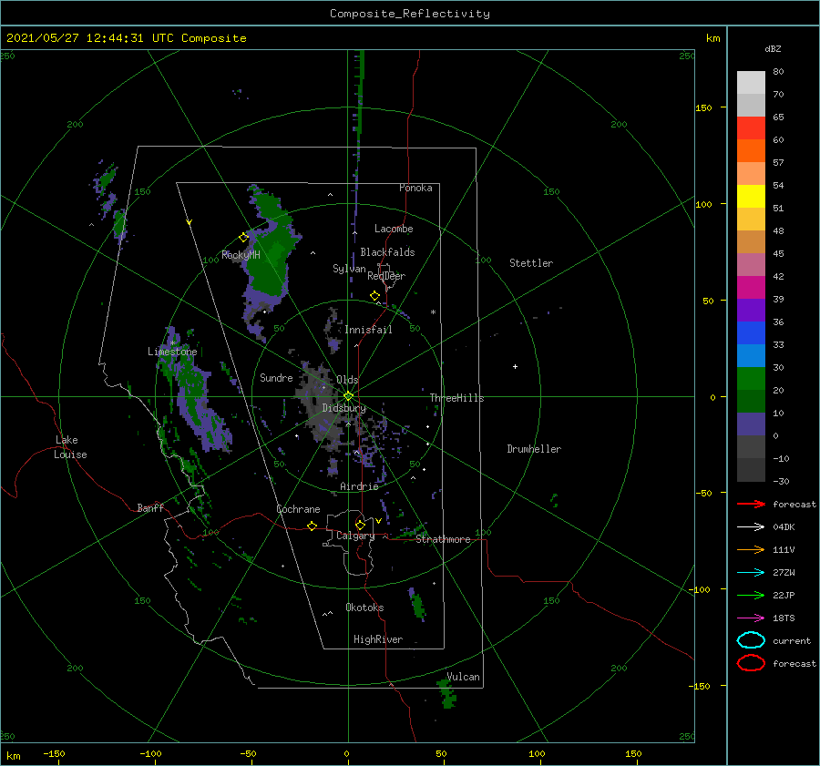820x766 pixels.
Task: Click the HighRiver town label
Action: click(378, 639)
